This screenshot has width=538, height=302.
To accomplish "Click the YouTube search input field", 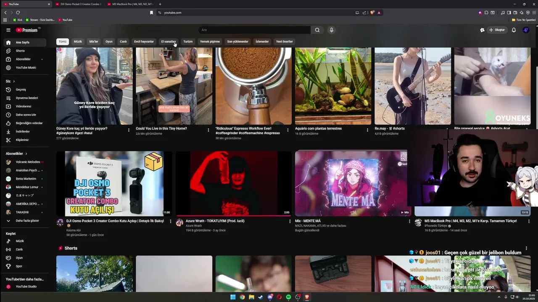I will pos(254,30).
